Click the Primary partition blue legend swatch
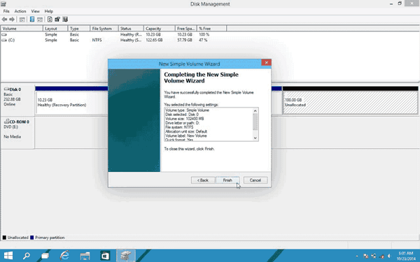 [32, 238]
